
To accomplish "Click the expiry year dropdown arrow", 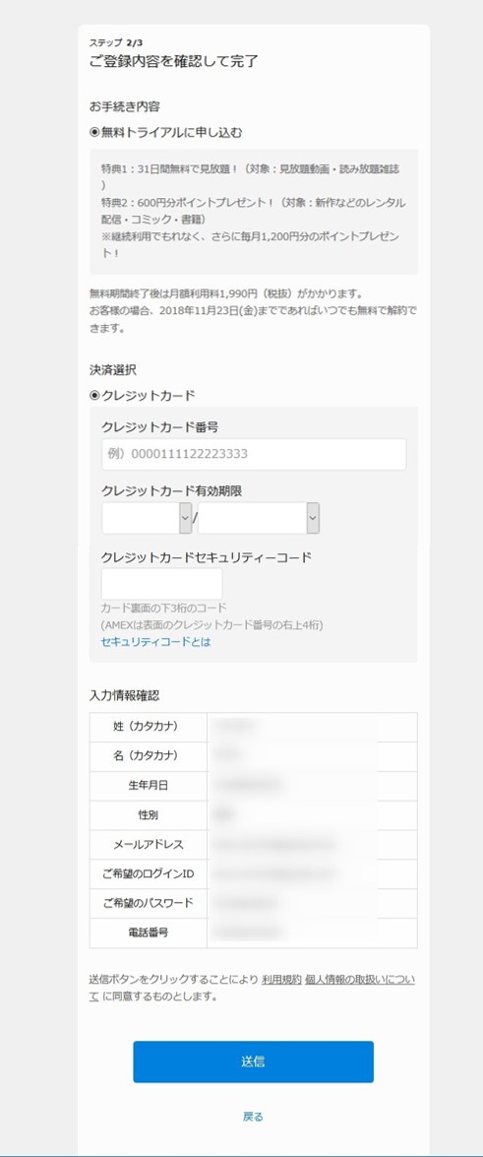I will coord(314,518).
